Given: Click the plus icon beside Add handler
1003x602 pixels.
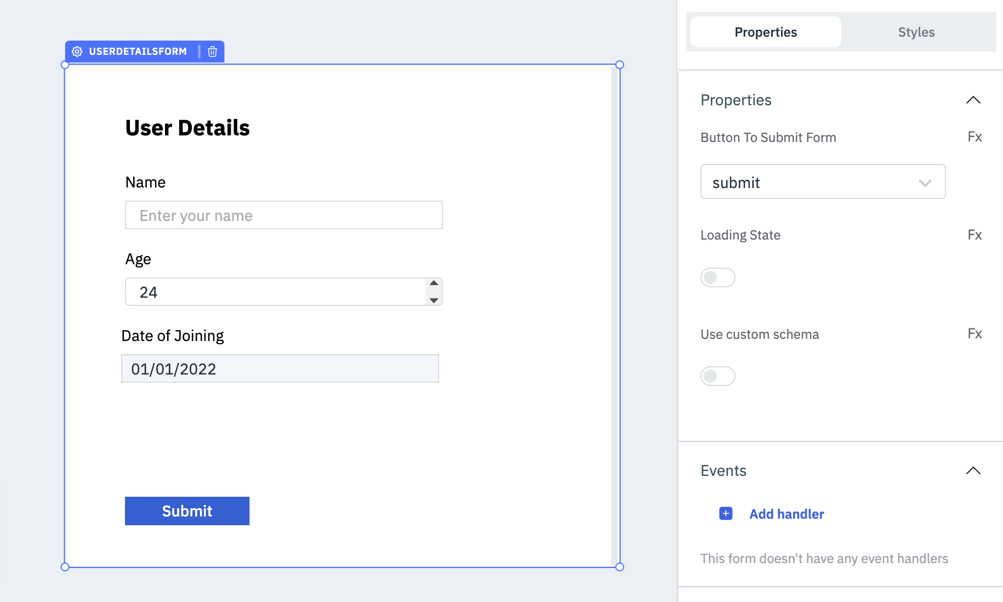Looking at the screenshot, I should [x=726, y=514].
